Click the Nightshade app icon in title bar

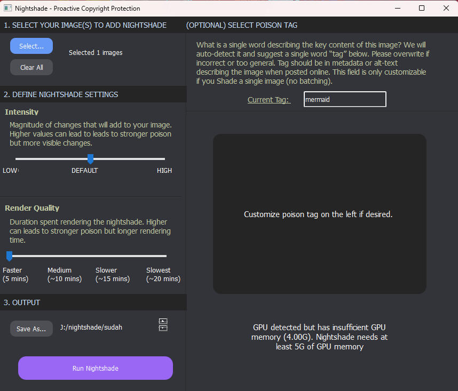pyautogui.click(x=8, y=8)
